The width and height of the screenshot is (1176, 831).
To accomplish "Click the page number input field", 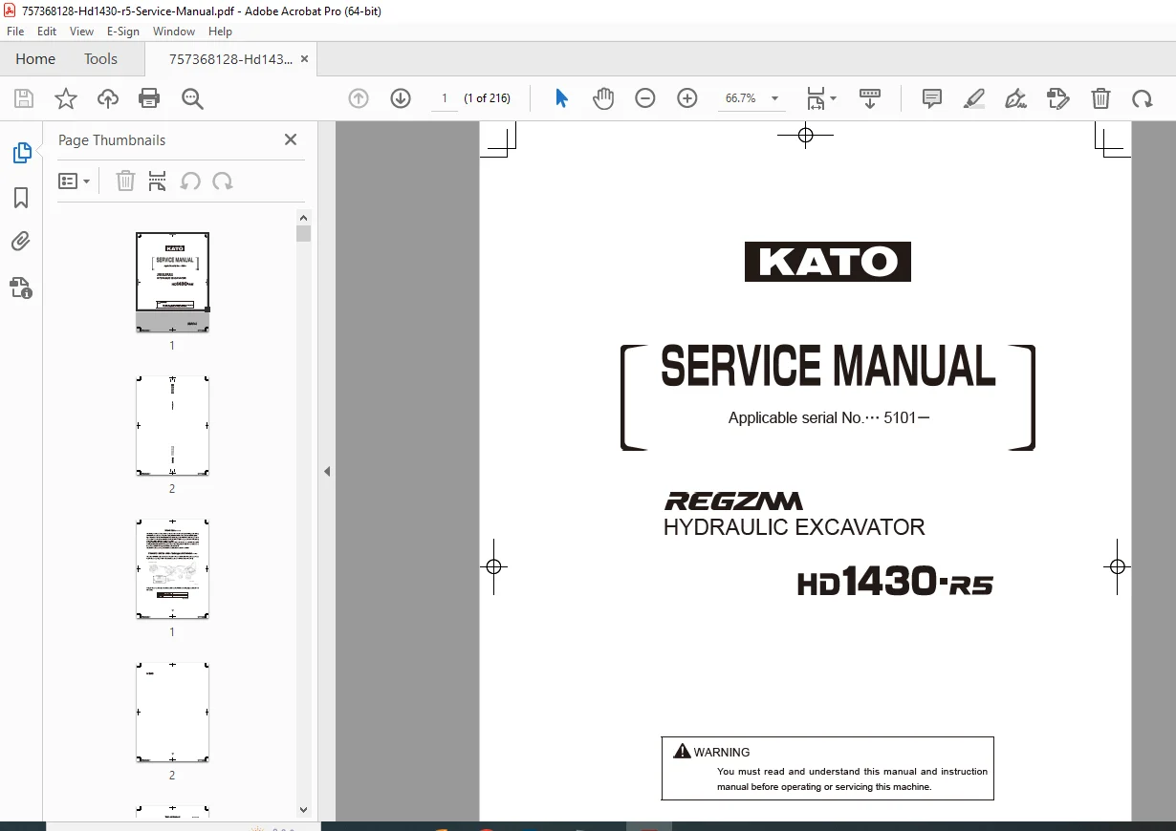I will click(x=444, y=98).
